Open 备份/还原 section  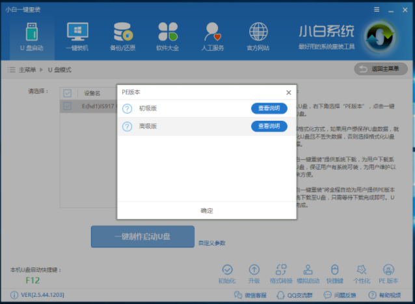123,37
